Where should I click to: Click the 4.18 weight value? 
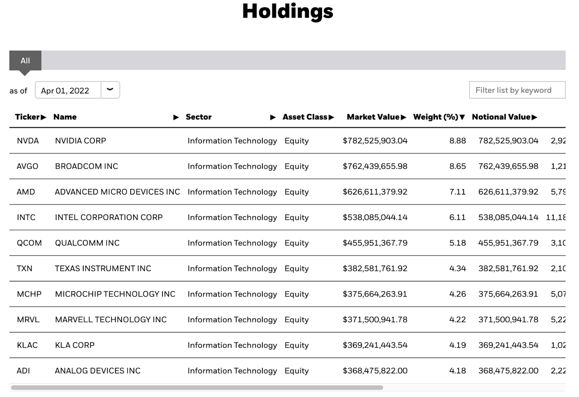[x=458, y=371]
